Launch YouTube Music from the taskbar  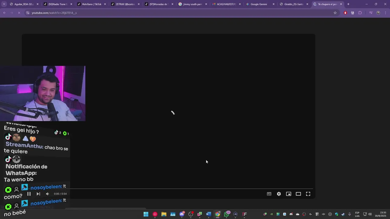coord(155,214)
